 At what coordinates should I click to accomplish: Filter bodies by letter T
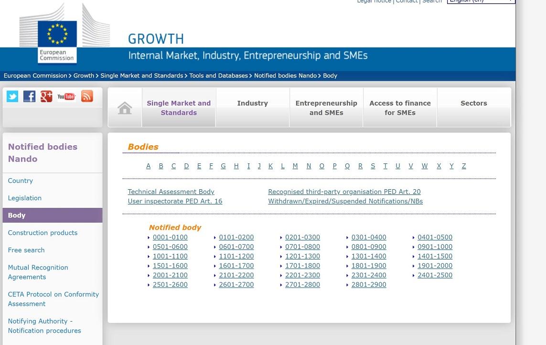pyautogui.click(x=385, y=166)
